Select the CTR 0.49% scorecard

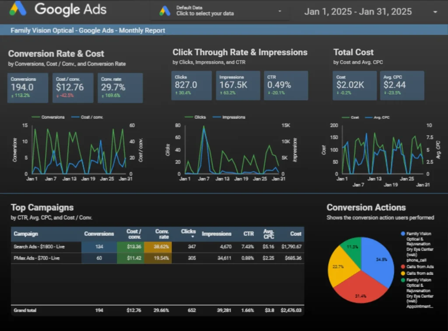pos(286,86)
